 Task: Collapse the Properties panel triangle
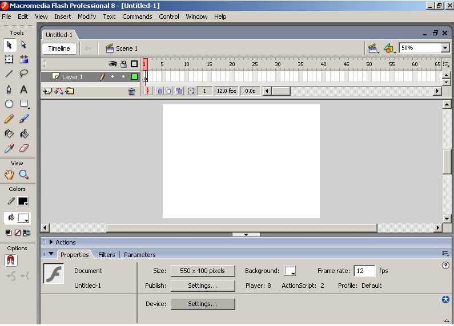click(x=51, y=254)
